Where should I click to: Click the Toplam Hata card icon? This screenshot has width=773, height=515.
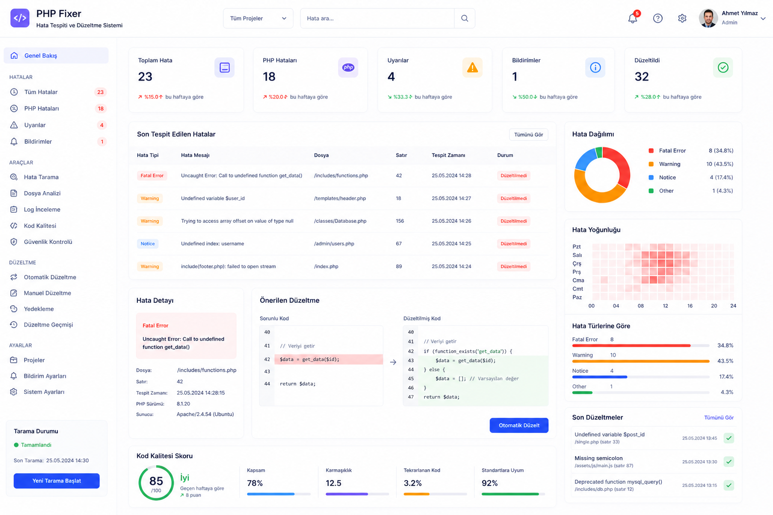(224, 67)
